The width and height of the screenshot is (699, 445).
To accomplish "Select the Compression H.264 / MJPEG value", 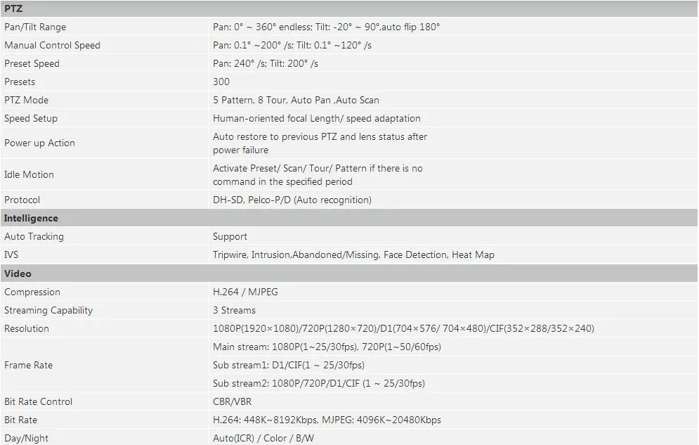I will [245, 292].
